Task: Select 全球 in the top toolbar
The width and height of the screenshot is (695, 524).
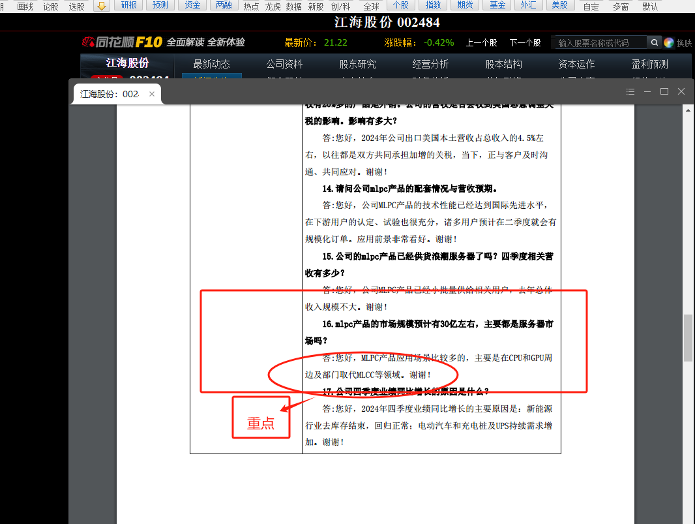Action: (371, 7)
